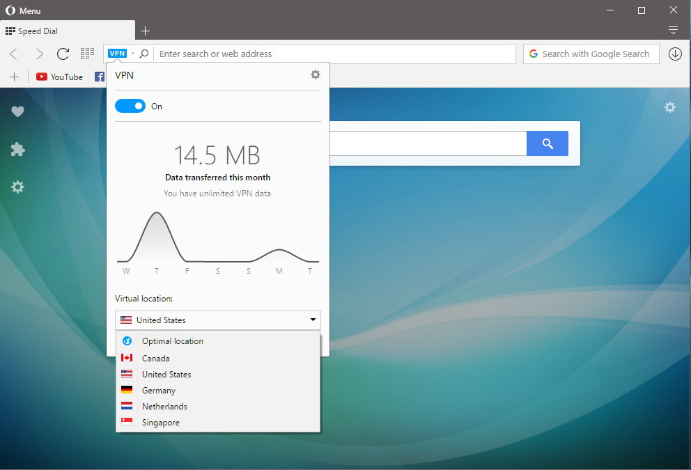Maximize the Opera window

(x=642, y=10)
